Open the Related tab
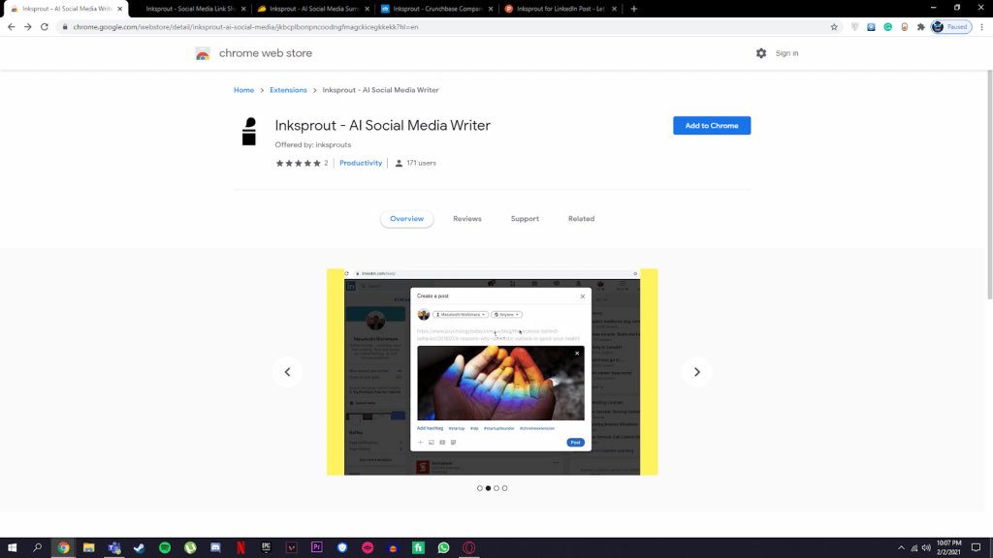Screen dimensions: 993x558 click(581, 219)
